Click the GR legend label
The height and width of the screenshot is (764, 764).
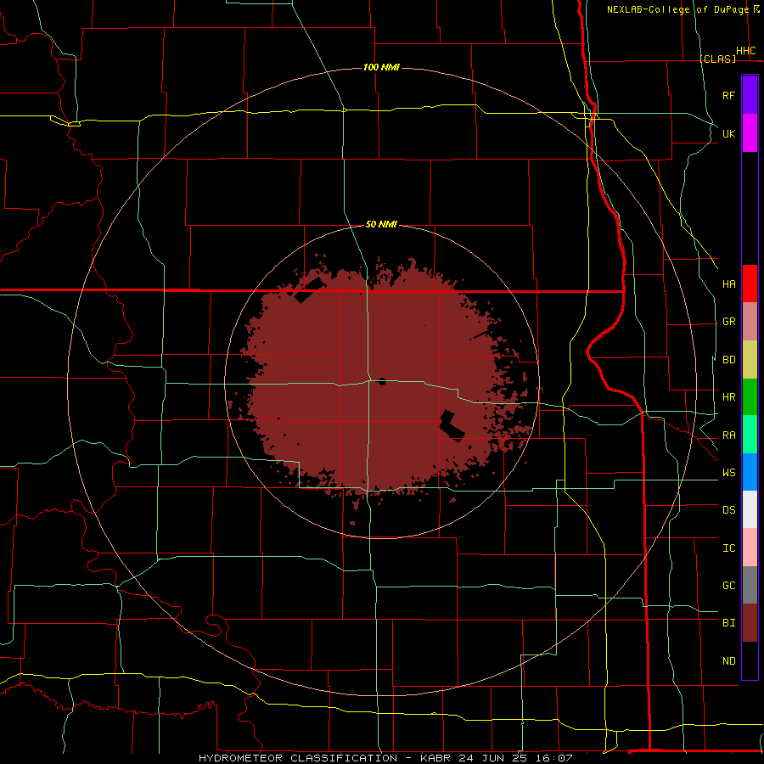point(728,322)
